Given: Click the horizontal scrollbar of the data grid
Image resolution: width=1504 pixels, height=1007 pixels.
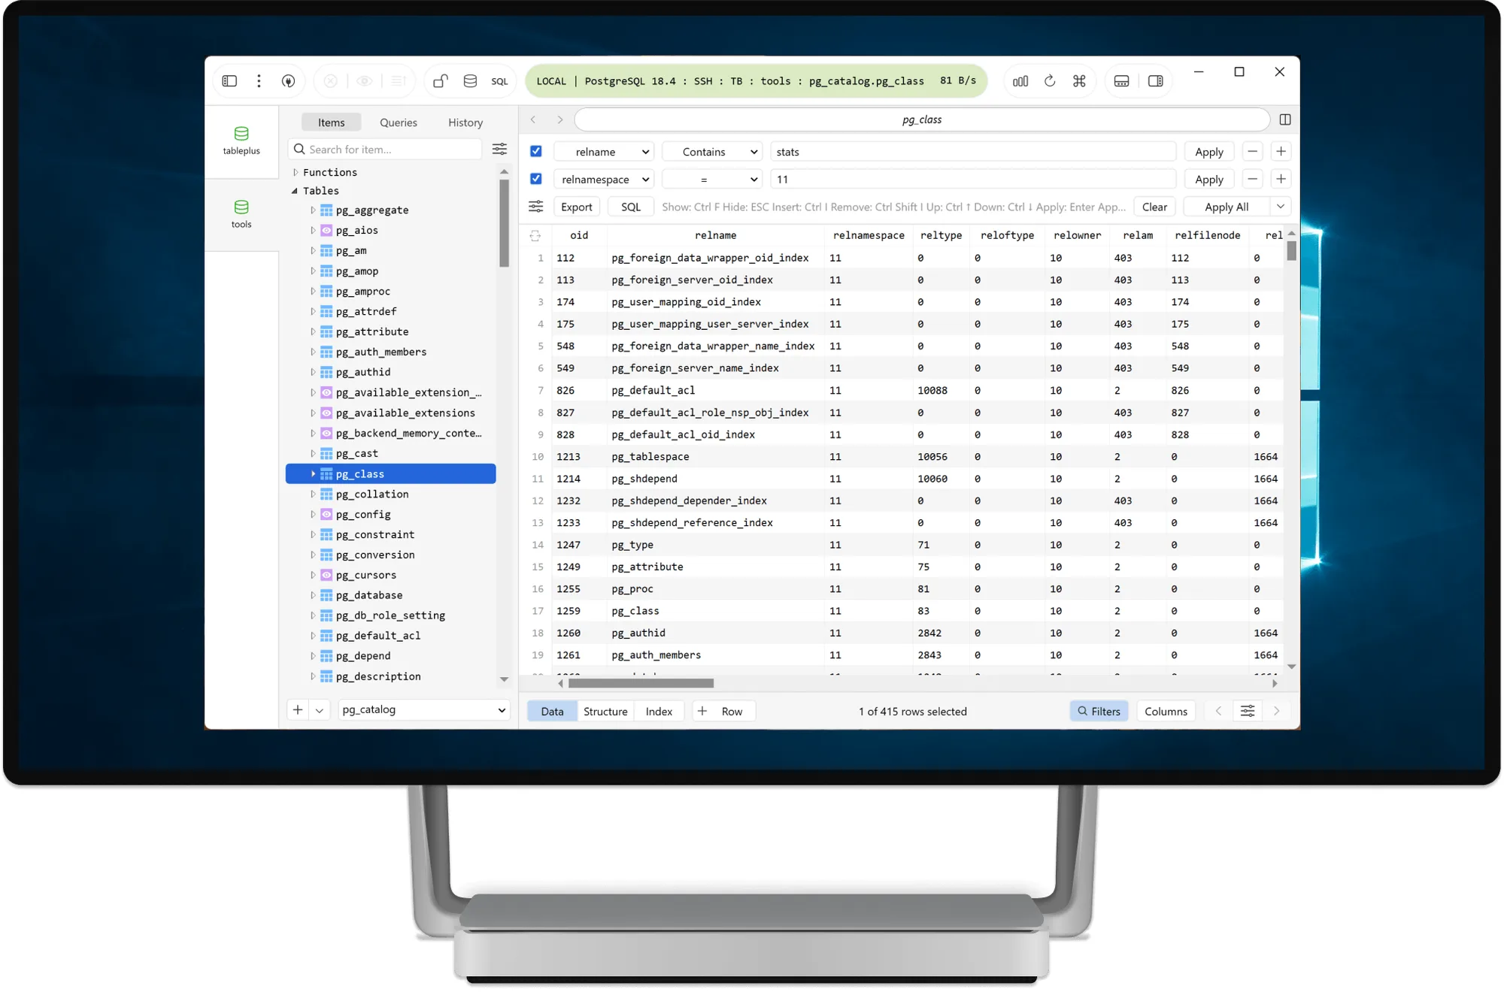Looking at the screenshot, I should (x=641, y=683).
